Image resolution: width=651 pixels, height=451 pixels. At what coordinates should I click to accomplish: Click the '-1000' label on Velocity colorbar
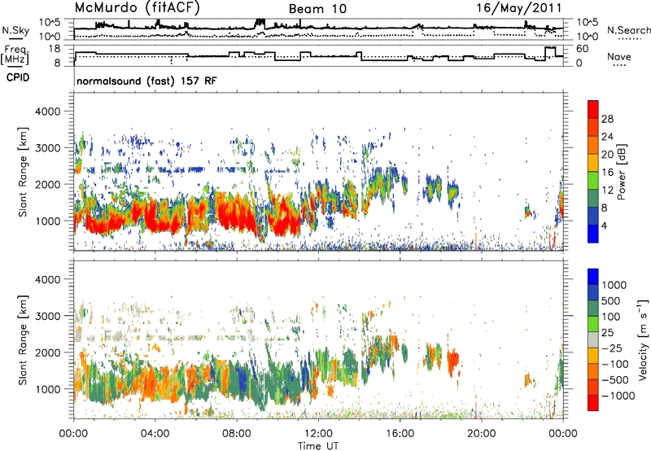[x=618, y=396]
